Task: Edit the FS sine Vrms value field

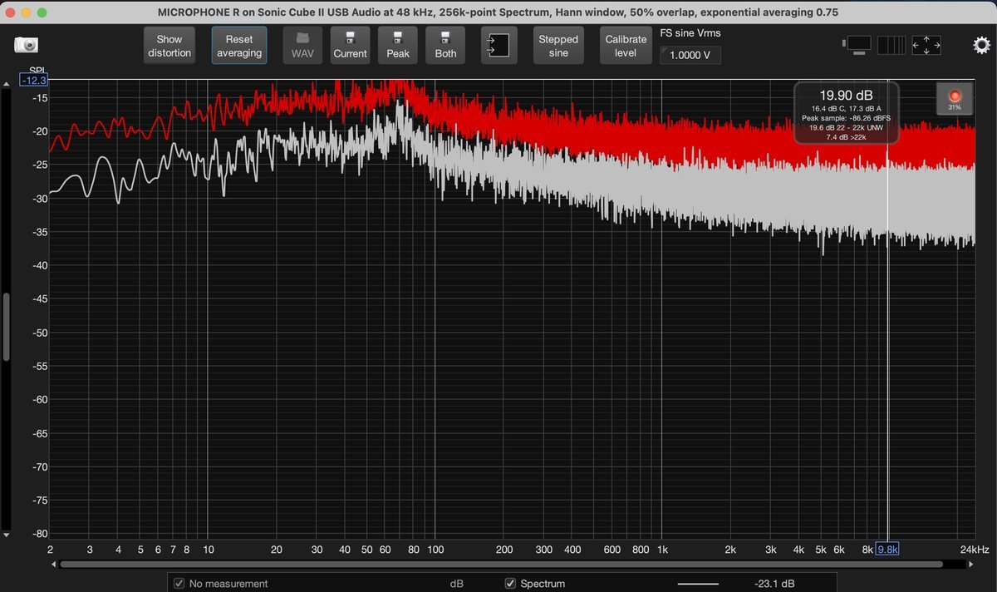Action: 690,56
